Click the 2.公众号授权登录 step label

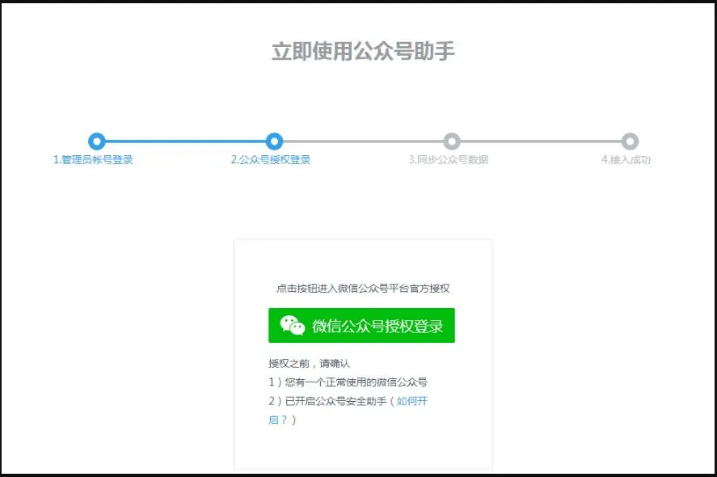coord(271,159)
